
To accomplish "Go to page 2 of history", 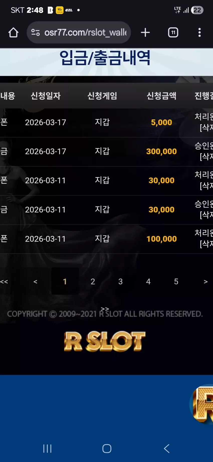I will point(93,281).
